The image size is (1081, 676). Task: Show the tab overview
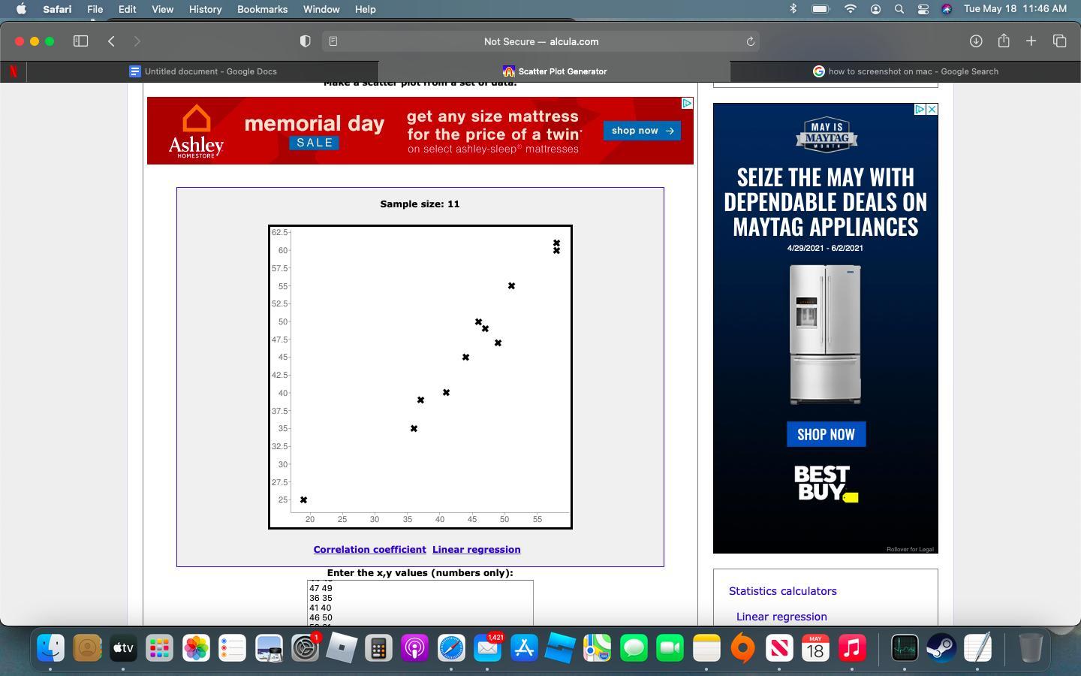pos(1060,41)
